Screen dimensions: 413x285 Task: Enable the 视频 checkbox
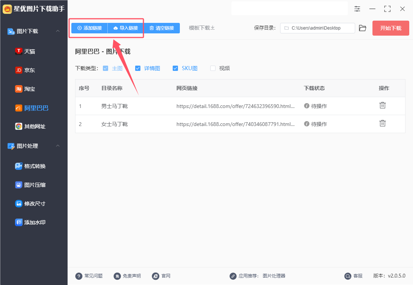click(x=213, y=68)
